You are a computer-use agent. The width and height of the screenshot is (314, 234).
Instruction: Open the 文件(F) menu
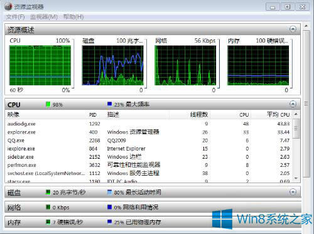click(15, 16)
